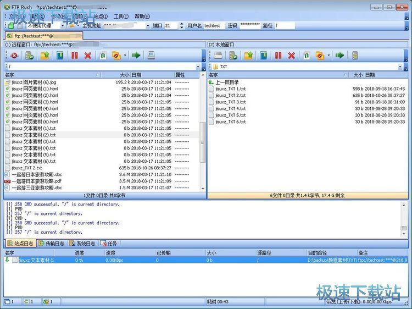Open the bookmark icon in remote toolbar

60,56
